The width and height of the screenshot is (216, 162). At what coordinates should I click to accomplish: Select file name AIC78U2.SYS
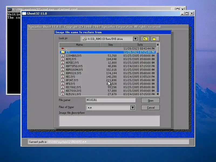point(73,87)
